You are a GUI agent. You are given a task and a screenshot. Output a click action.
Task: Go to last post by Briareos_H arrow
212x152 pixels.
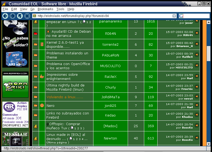(197, 44)
